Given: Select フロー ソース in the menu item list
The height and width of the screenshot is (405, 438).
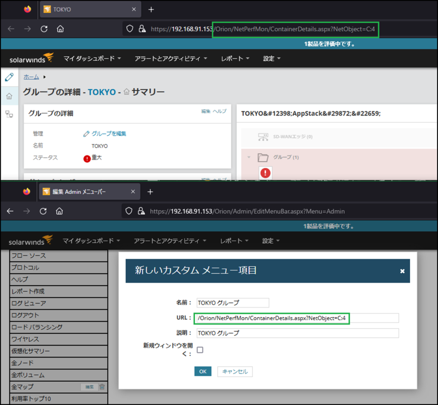Looking at the screenshot, I should tap(59, 256).
